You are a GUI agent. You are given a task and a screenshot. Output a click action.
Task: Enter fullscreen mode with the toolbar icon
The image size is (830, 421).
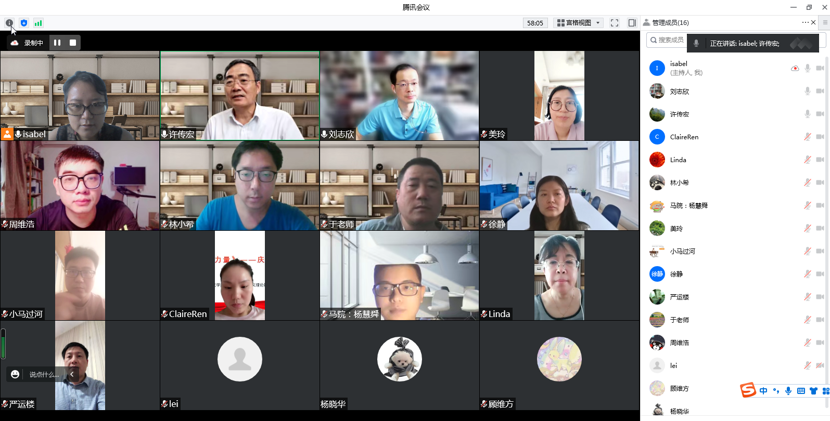pos(615,23)
